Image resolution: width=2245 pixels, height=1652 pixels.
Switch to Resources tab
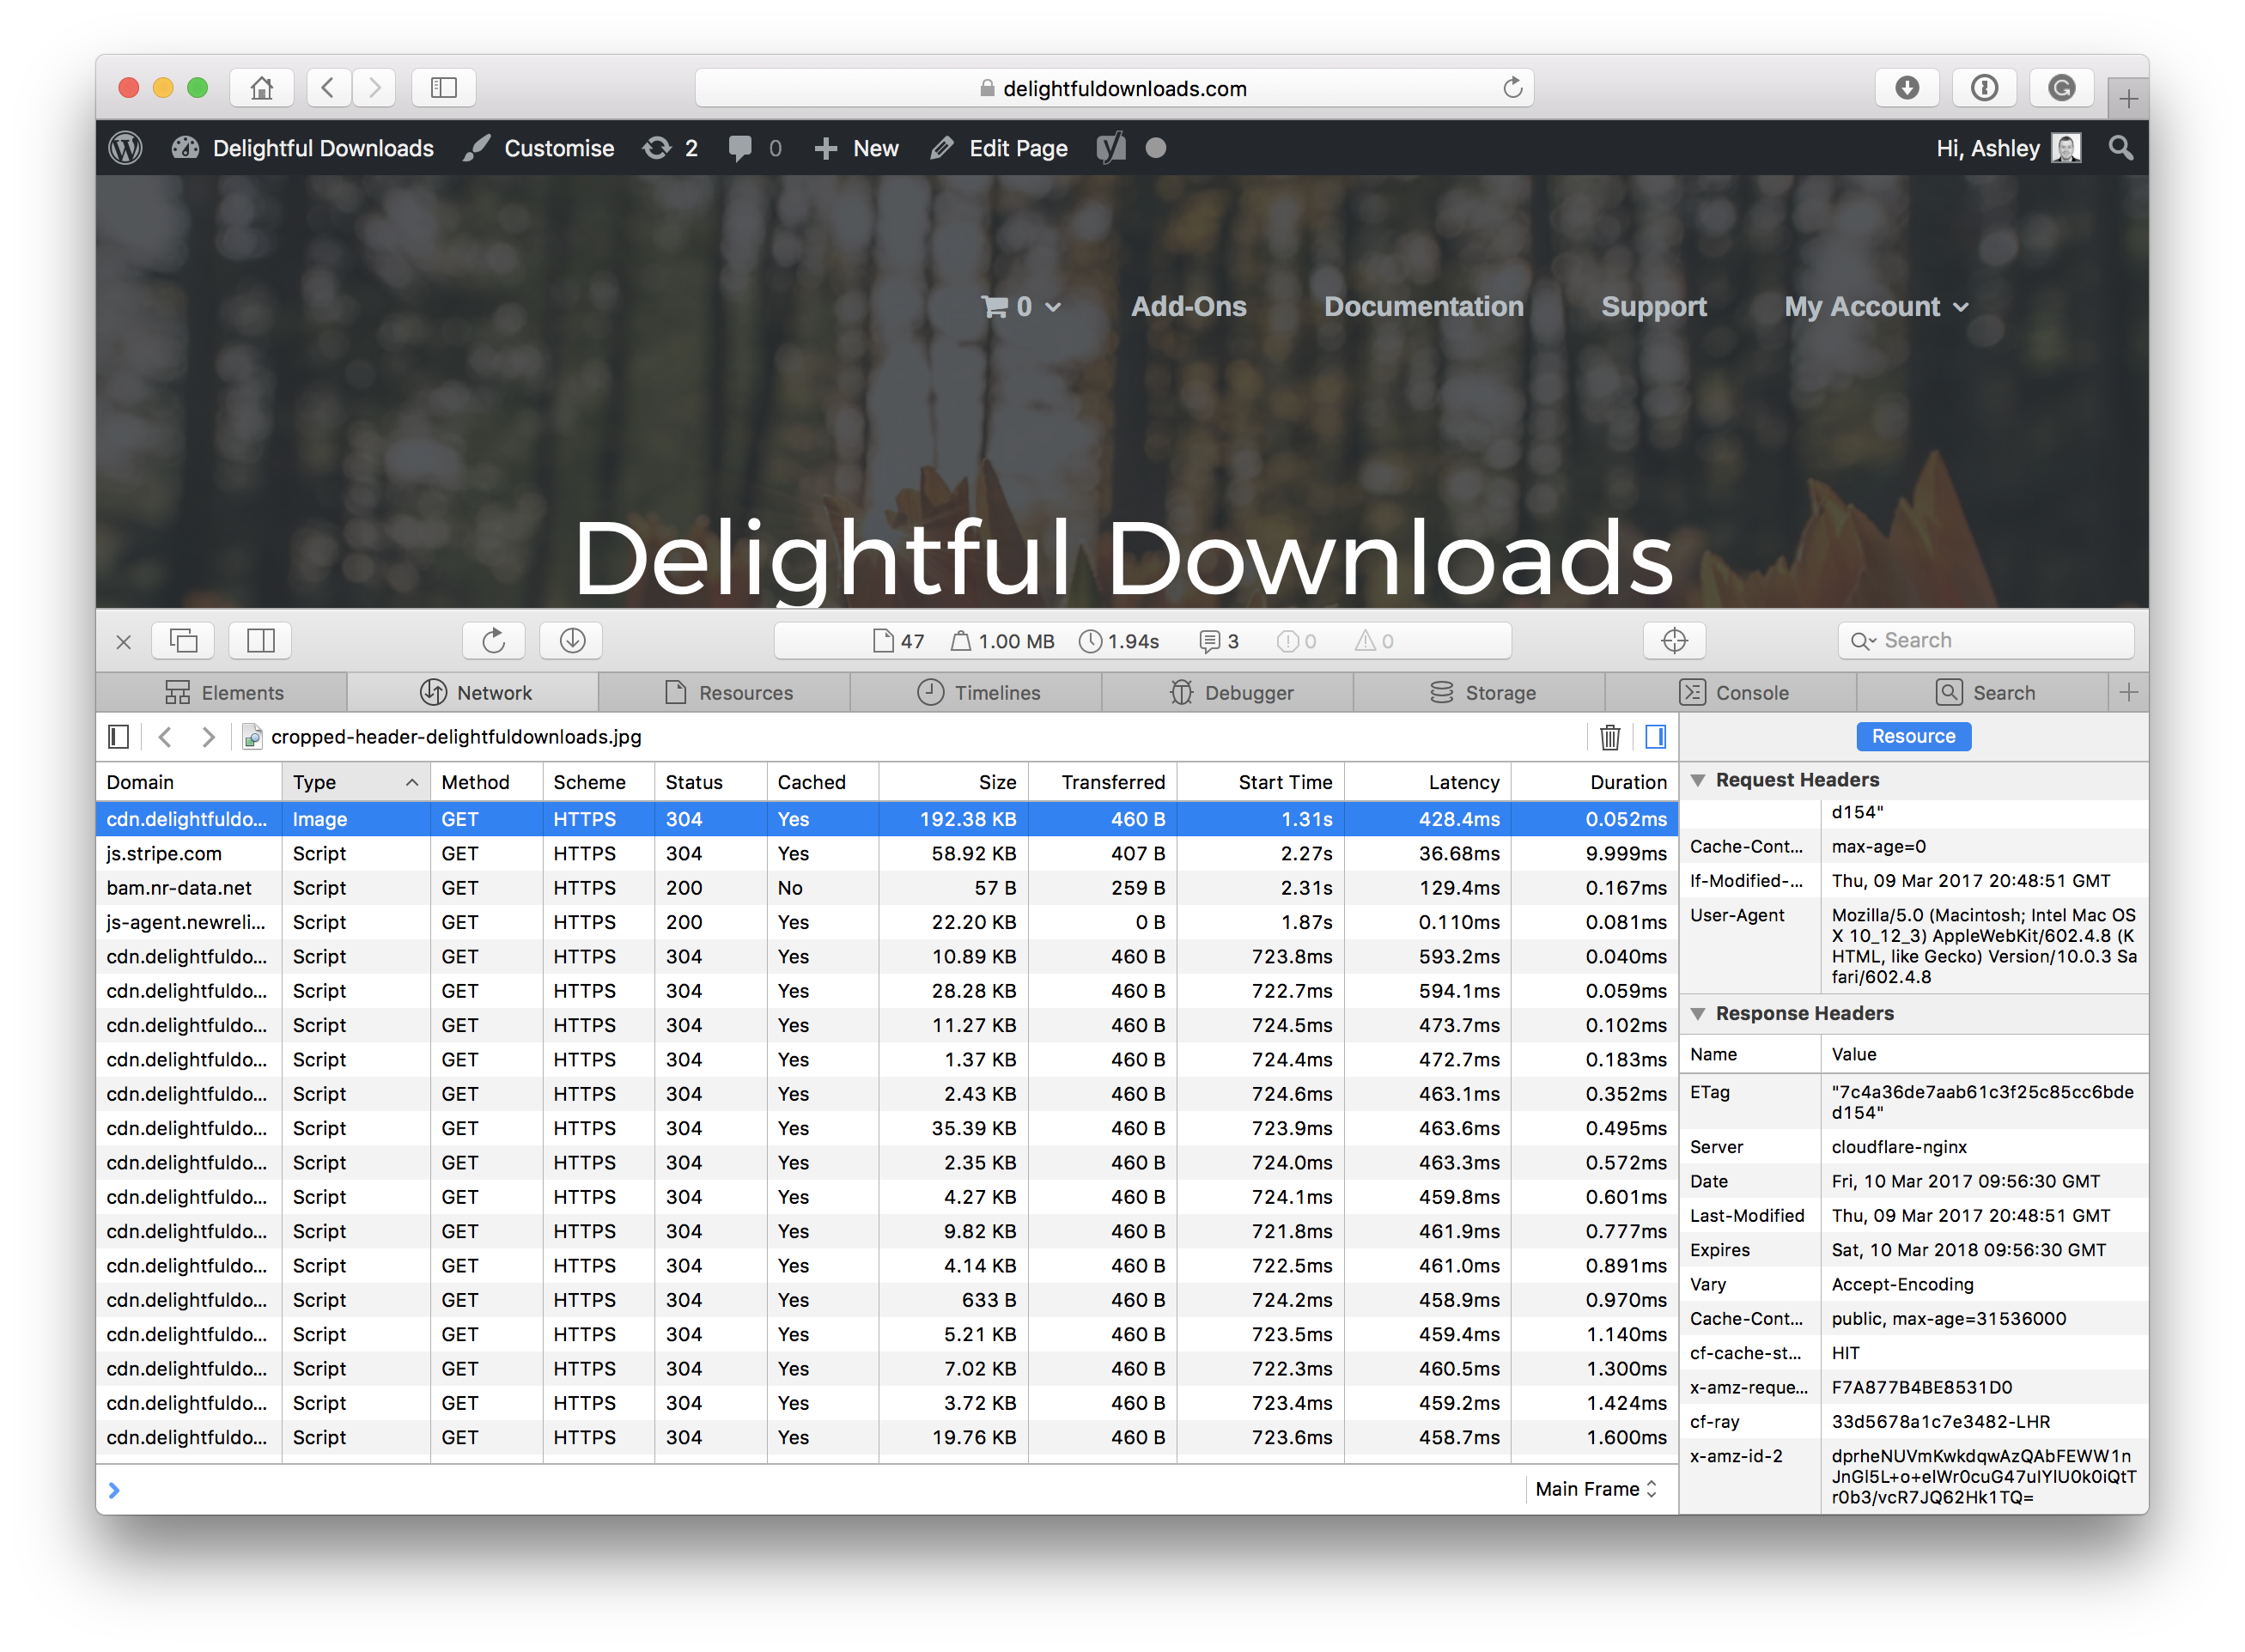[x=727, y=692]
